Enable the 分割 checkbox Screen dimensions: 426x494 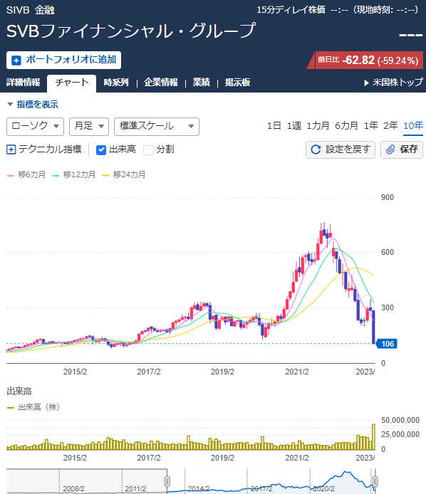(148, 150)
